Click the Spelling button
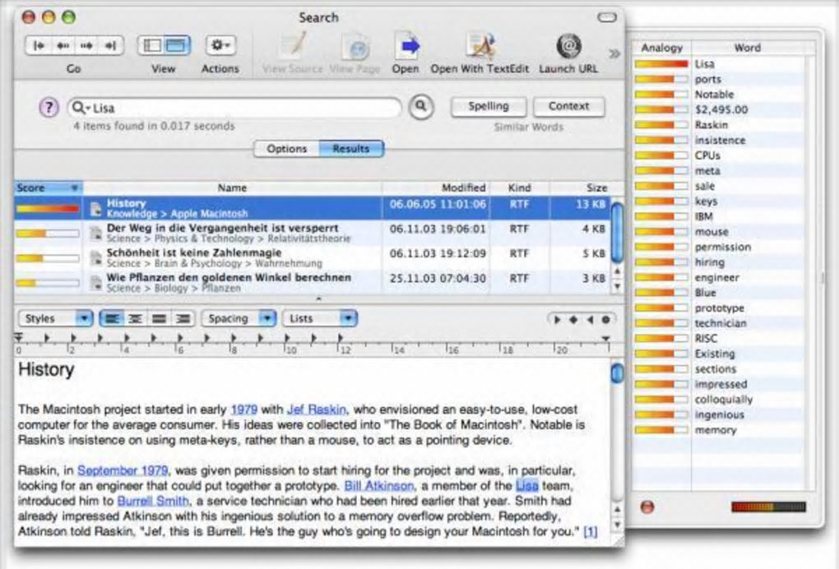The height and width of the screenshot is (569, 839). pyautogui.click(x=489, y=106)
